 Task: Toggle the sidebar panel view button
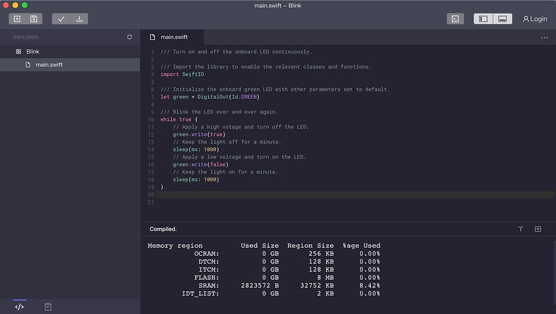click(x=483, y=19)
